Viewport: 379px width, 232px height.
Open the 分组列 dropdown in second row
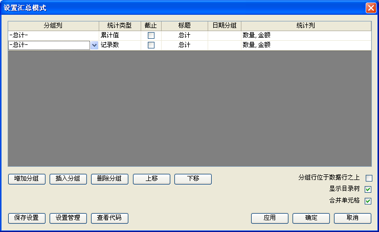point(94,45)
